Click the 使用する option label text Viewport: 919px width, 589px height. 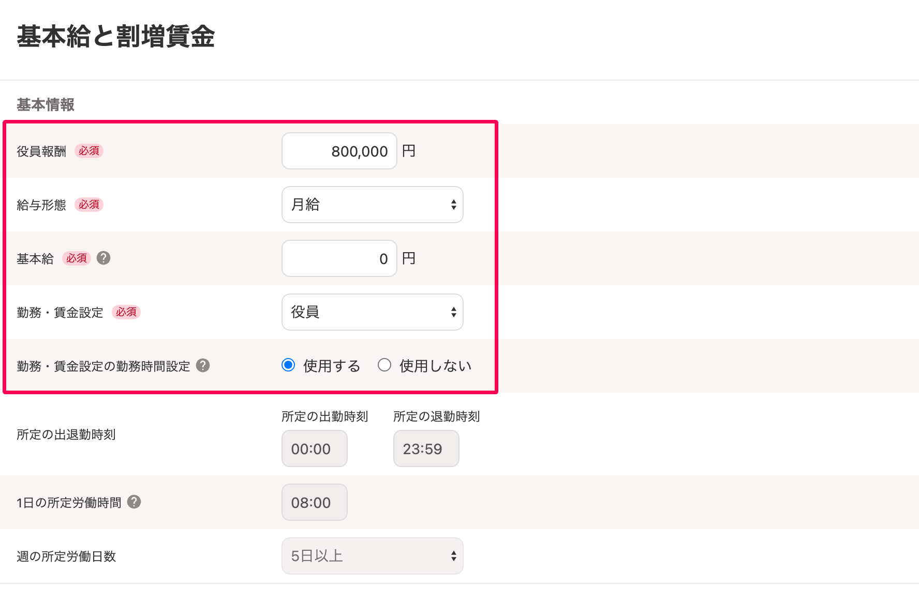tap(332, 366)
